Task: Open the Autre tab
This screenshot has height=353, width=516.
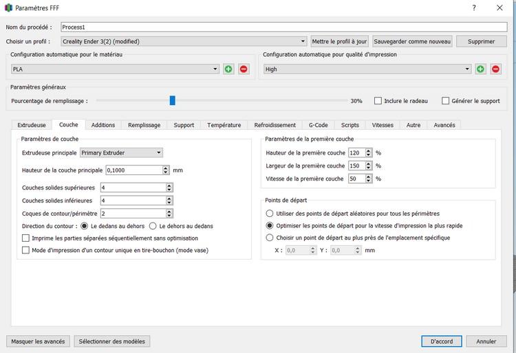Action: pos(413,125)
